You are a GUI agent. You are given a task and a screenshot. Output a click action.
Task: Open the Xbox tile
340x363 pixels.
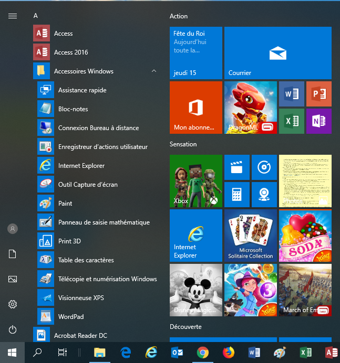click(196, 181)
